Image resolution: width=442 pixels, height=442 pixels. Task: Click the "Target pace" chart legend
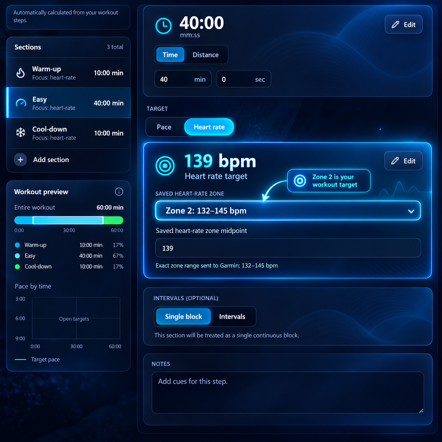tap(37, 360)
